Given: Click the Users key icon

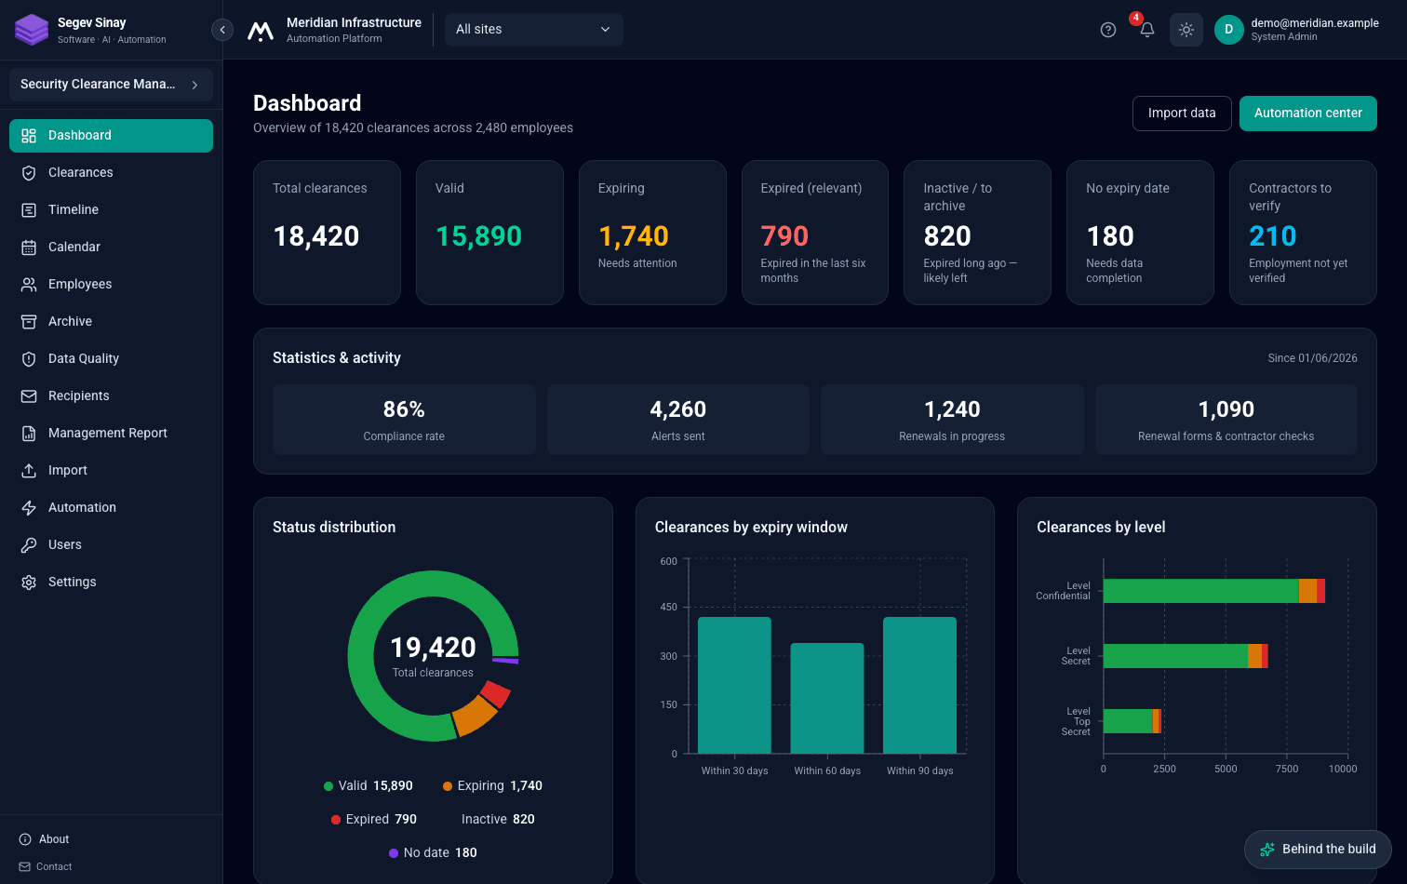Looking at the screenshot, I should coord(29,545).
